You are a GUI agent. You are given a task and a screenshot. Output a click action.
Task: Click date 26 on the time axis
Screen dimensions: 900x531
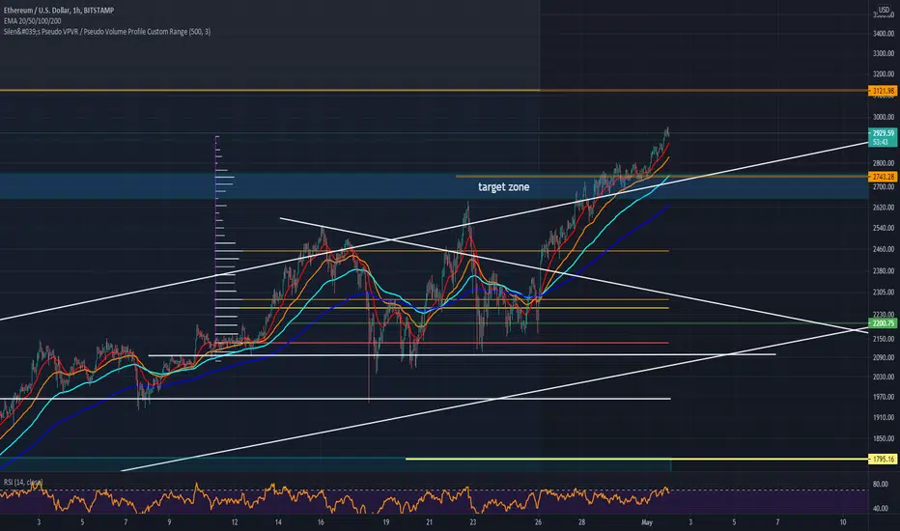[538, 522]
